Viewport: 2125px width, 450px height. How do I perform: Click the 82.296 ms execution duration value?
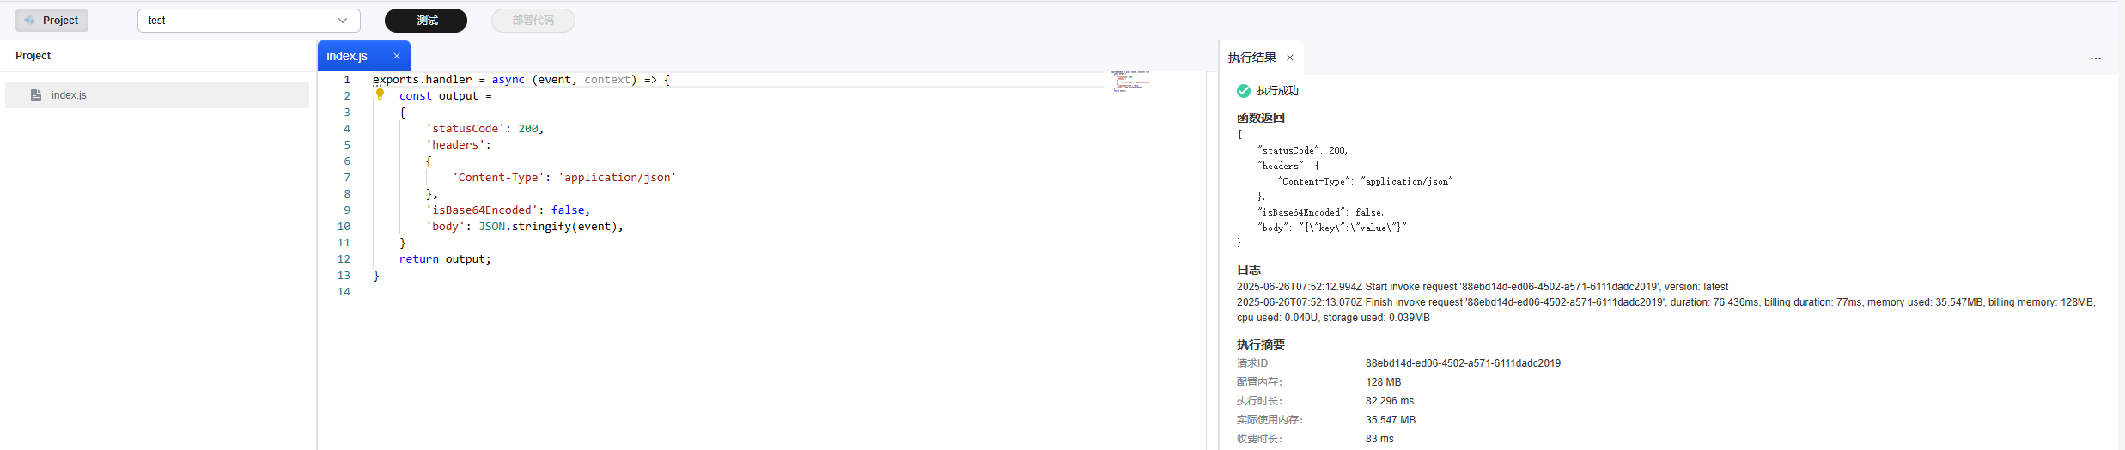[x=1390, y=401]
